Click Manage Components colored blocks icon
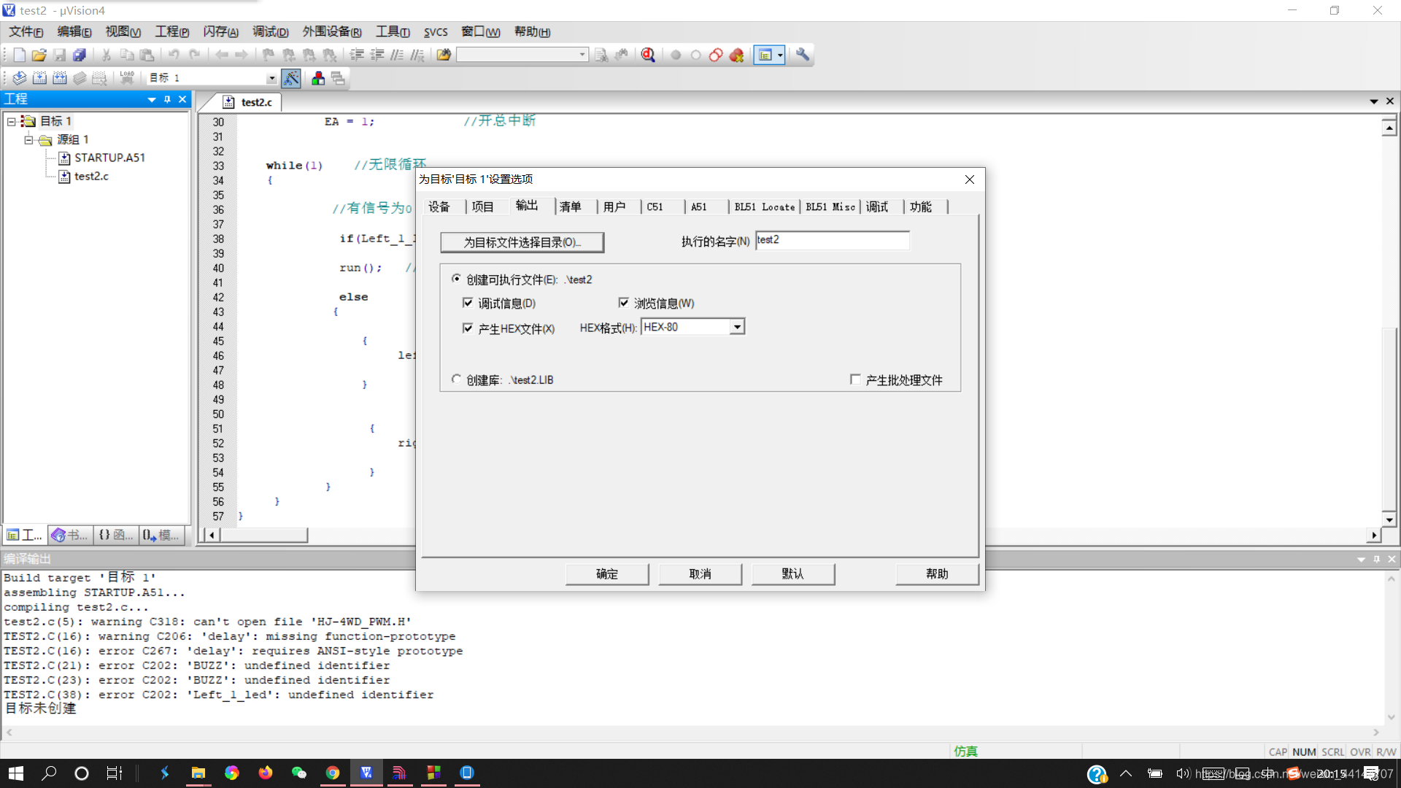Screen dimensions: 1401x788 pos(318,78)
